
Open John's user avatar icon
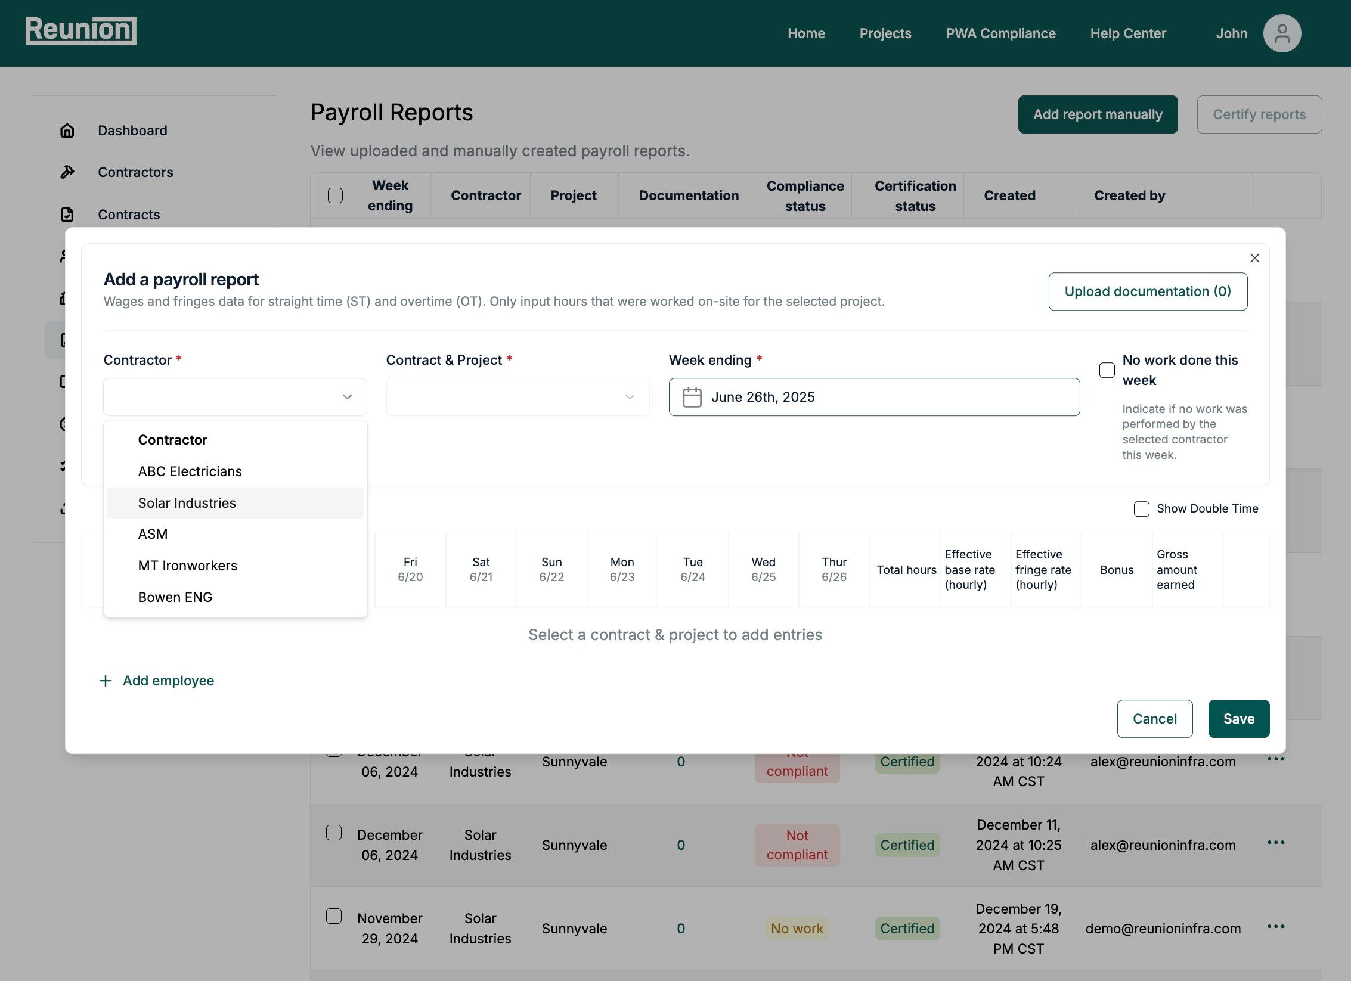pos(1282,33)
